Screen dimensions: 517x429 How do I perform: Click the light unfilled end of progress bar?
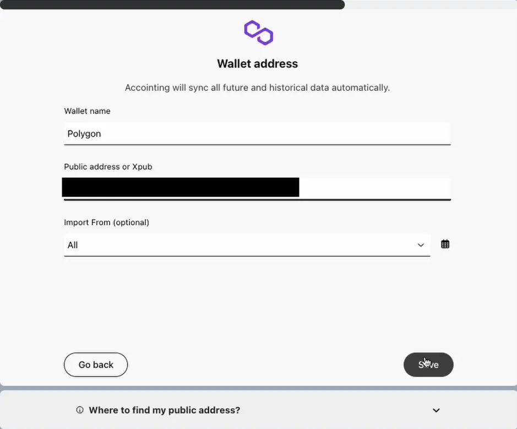tap(429, 4)
